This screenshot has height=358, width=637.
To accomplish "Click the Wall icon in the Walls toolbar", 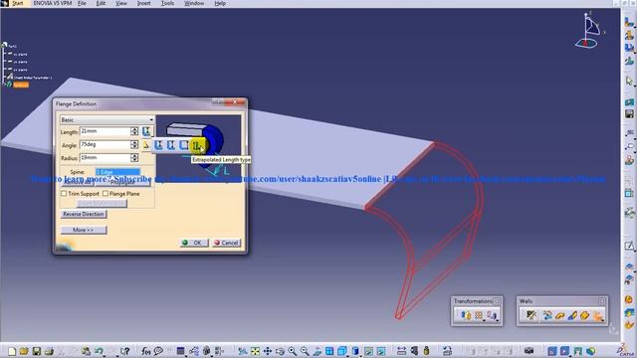I will pos(559,315).
